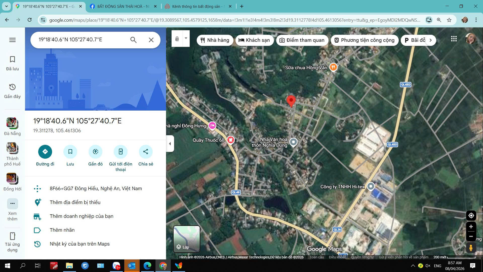
Task: Click Thêm địa điểm bị thiếu
Action: (x=75, y=202)
